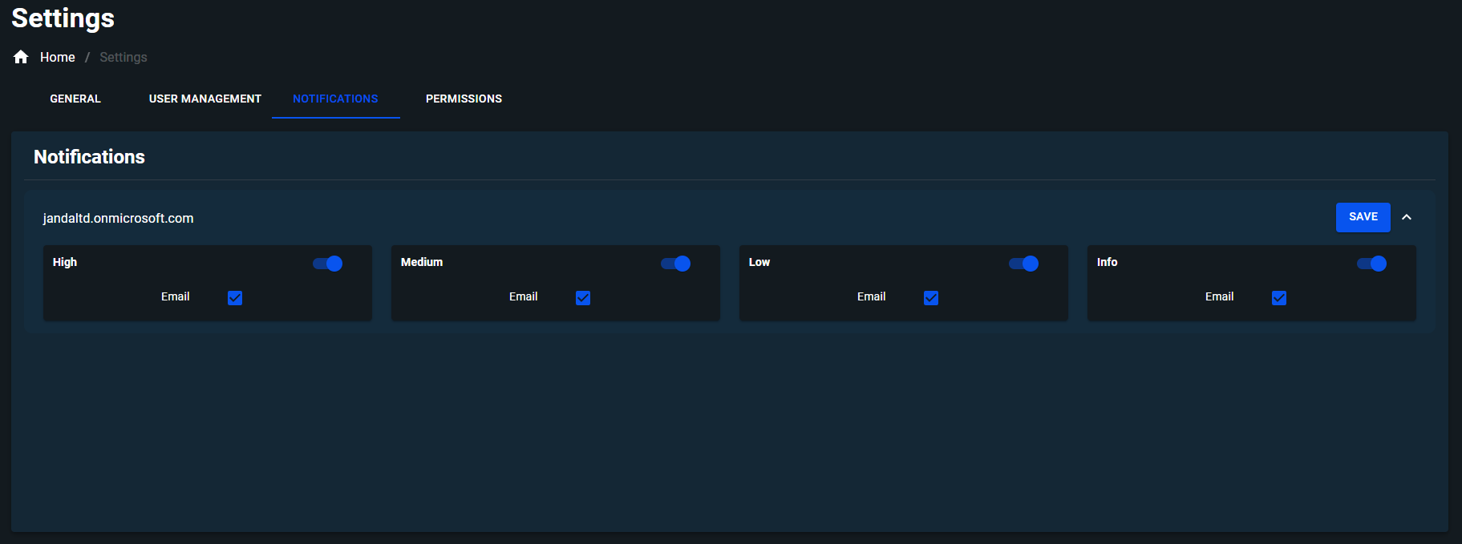
Task: Uncheck Email checkbox for Medium
Action: [583, 298]
